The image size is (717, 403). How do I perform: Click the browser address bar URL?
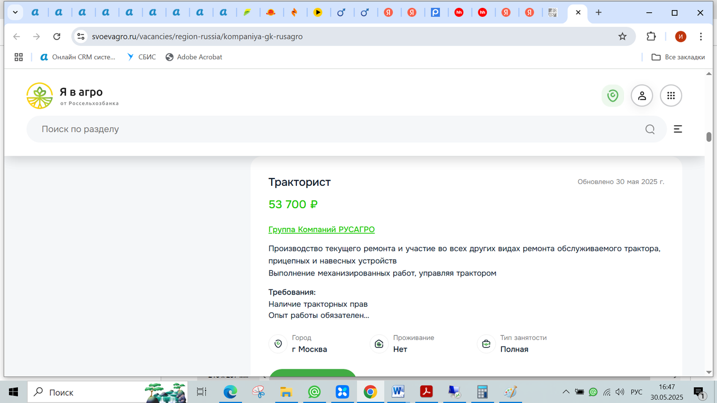tap(197, 36)
